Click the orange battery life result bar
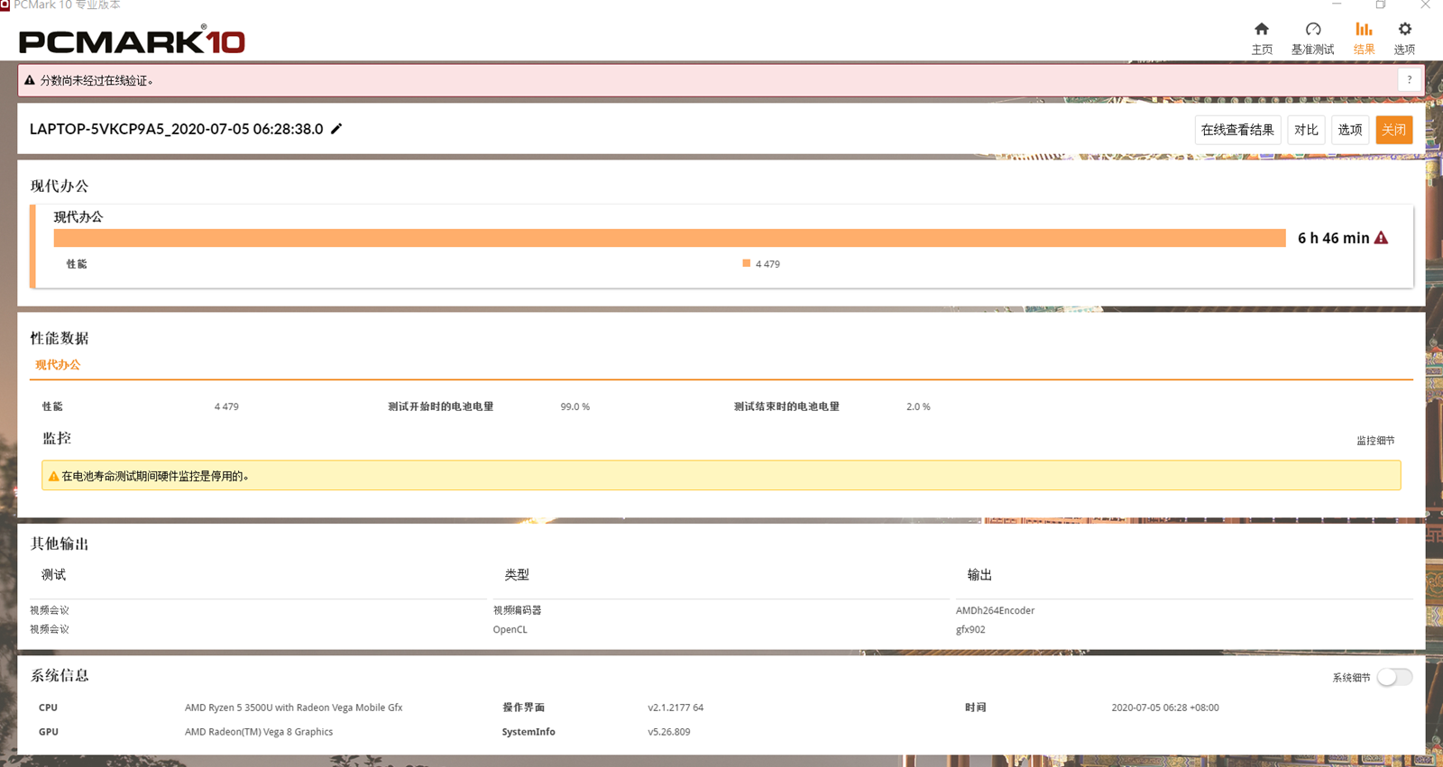 669,238
